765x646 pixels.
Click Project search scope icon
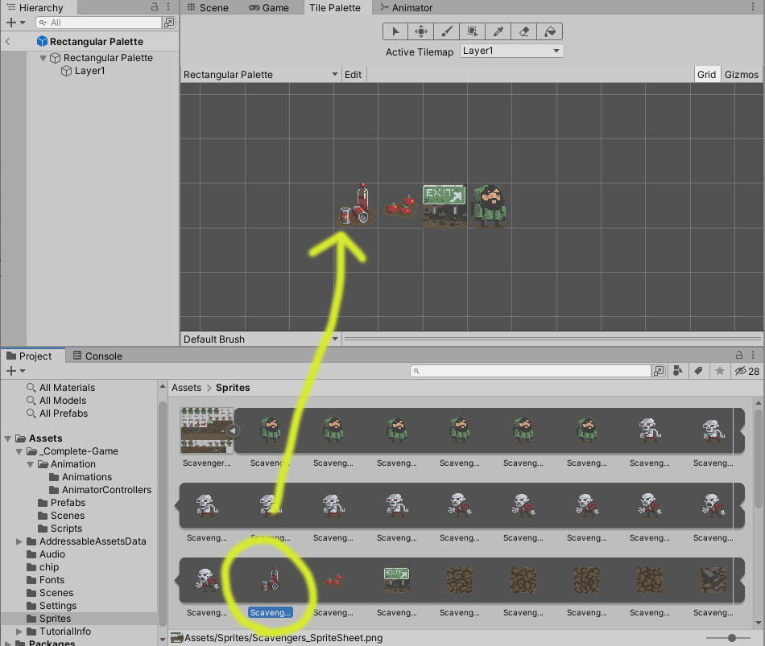[x=659, y=371]
